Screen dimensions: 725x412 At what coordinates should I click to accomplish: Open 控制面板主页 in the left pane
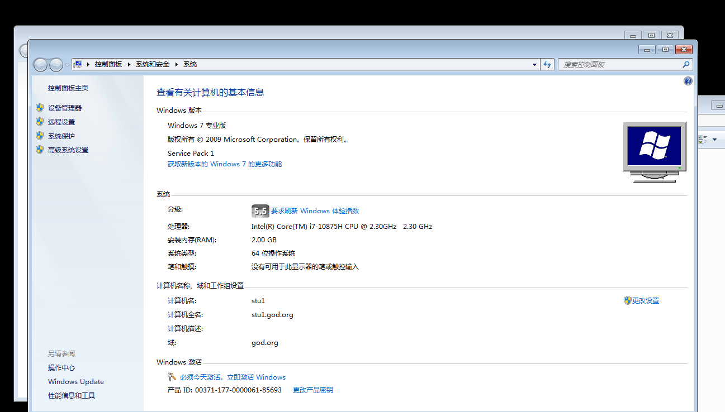(x=68, y=88)
